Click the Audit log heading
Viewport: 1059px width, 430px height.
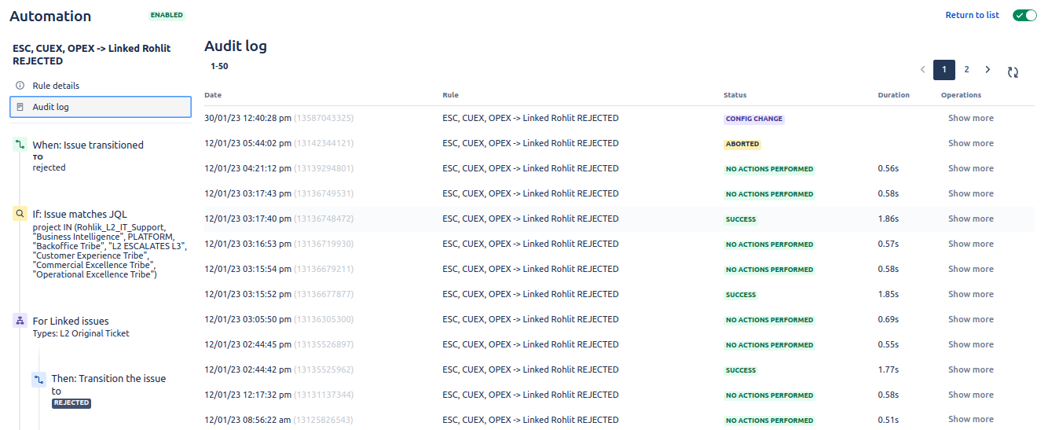[x=236, y=46]
